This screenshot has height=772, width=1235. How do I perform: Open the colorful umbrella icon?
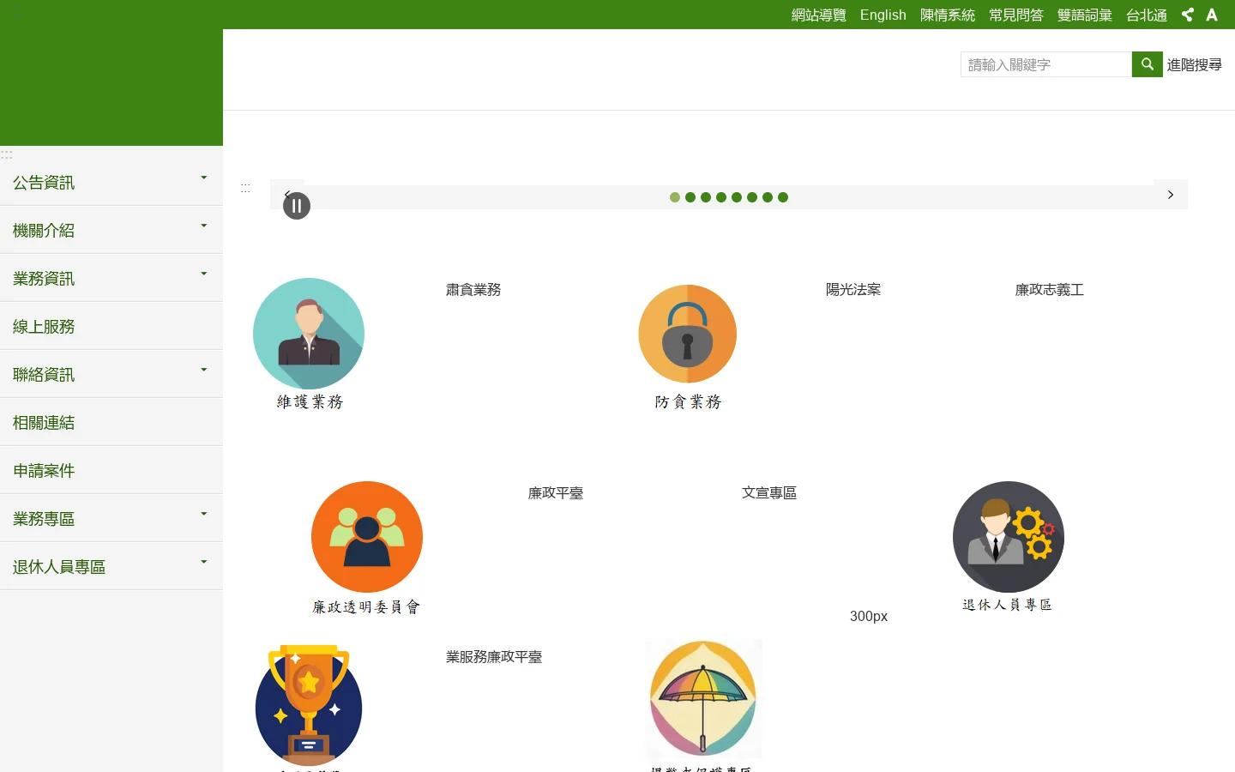point(703,698)
